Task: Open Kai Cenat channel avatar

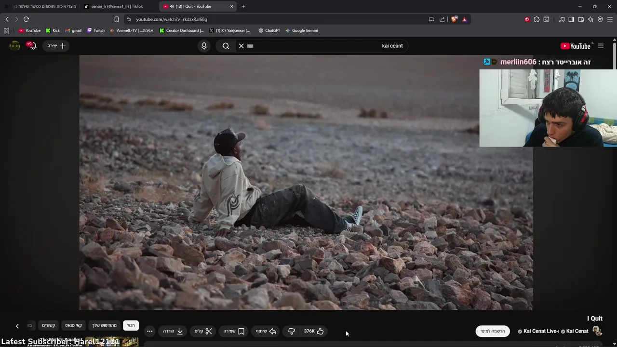Action: [597, 331]
